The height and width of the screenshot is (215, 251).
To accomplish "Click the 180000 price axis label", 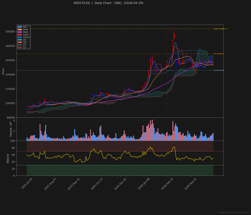I will click(10, 46).
